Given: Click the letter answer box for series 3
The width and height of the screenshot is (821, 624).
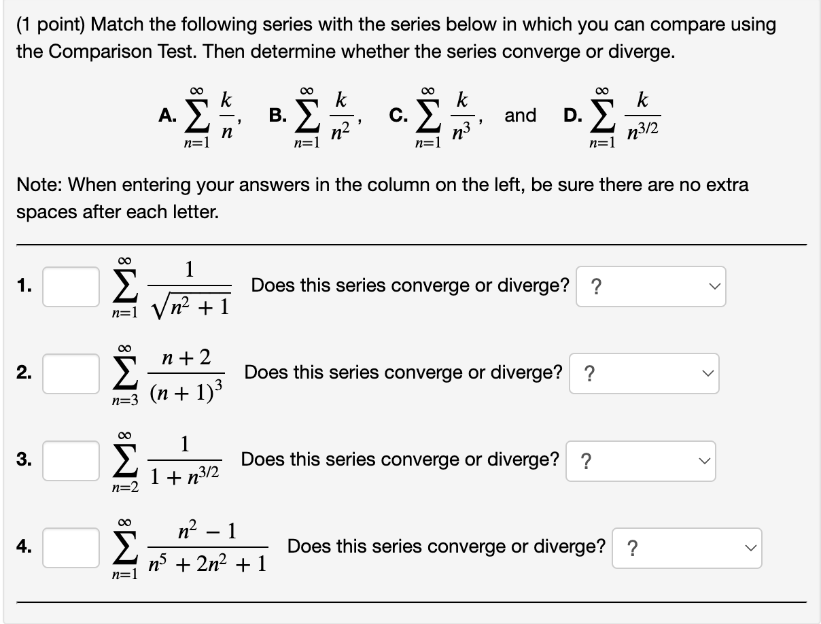Looking at the screenshot, I should 70,460.
